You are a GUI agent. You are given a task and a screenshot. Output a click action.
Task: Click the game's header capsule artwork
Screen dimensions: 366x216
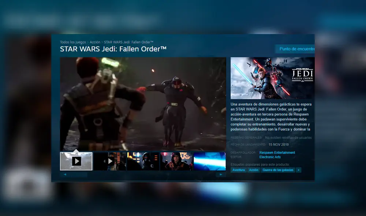coord(272,77)
